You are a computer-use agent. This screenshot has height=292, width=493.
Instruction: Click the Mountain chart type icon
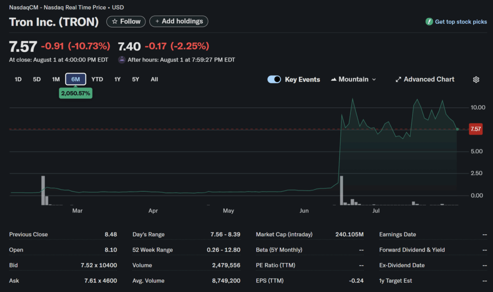(x=334, y=79)
